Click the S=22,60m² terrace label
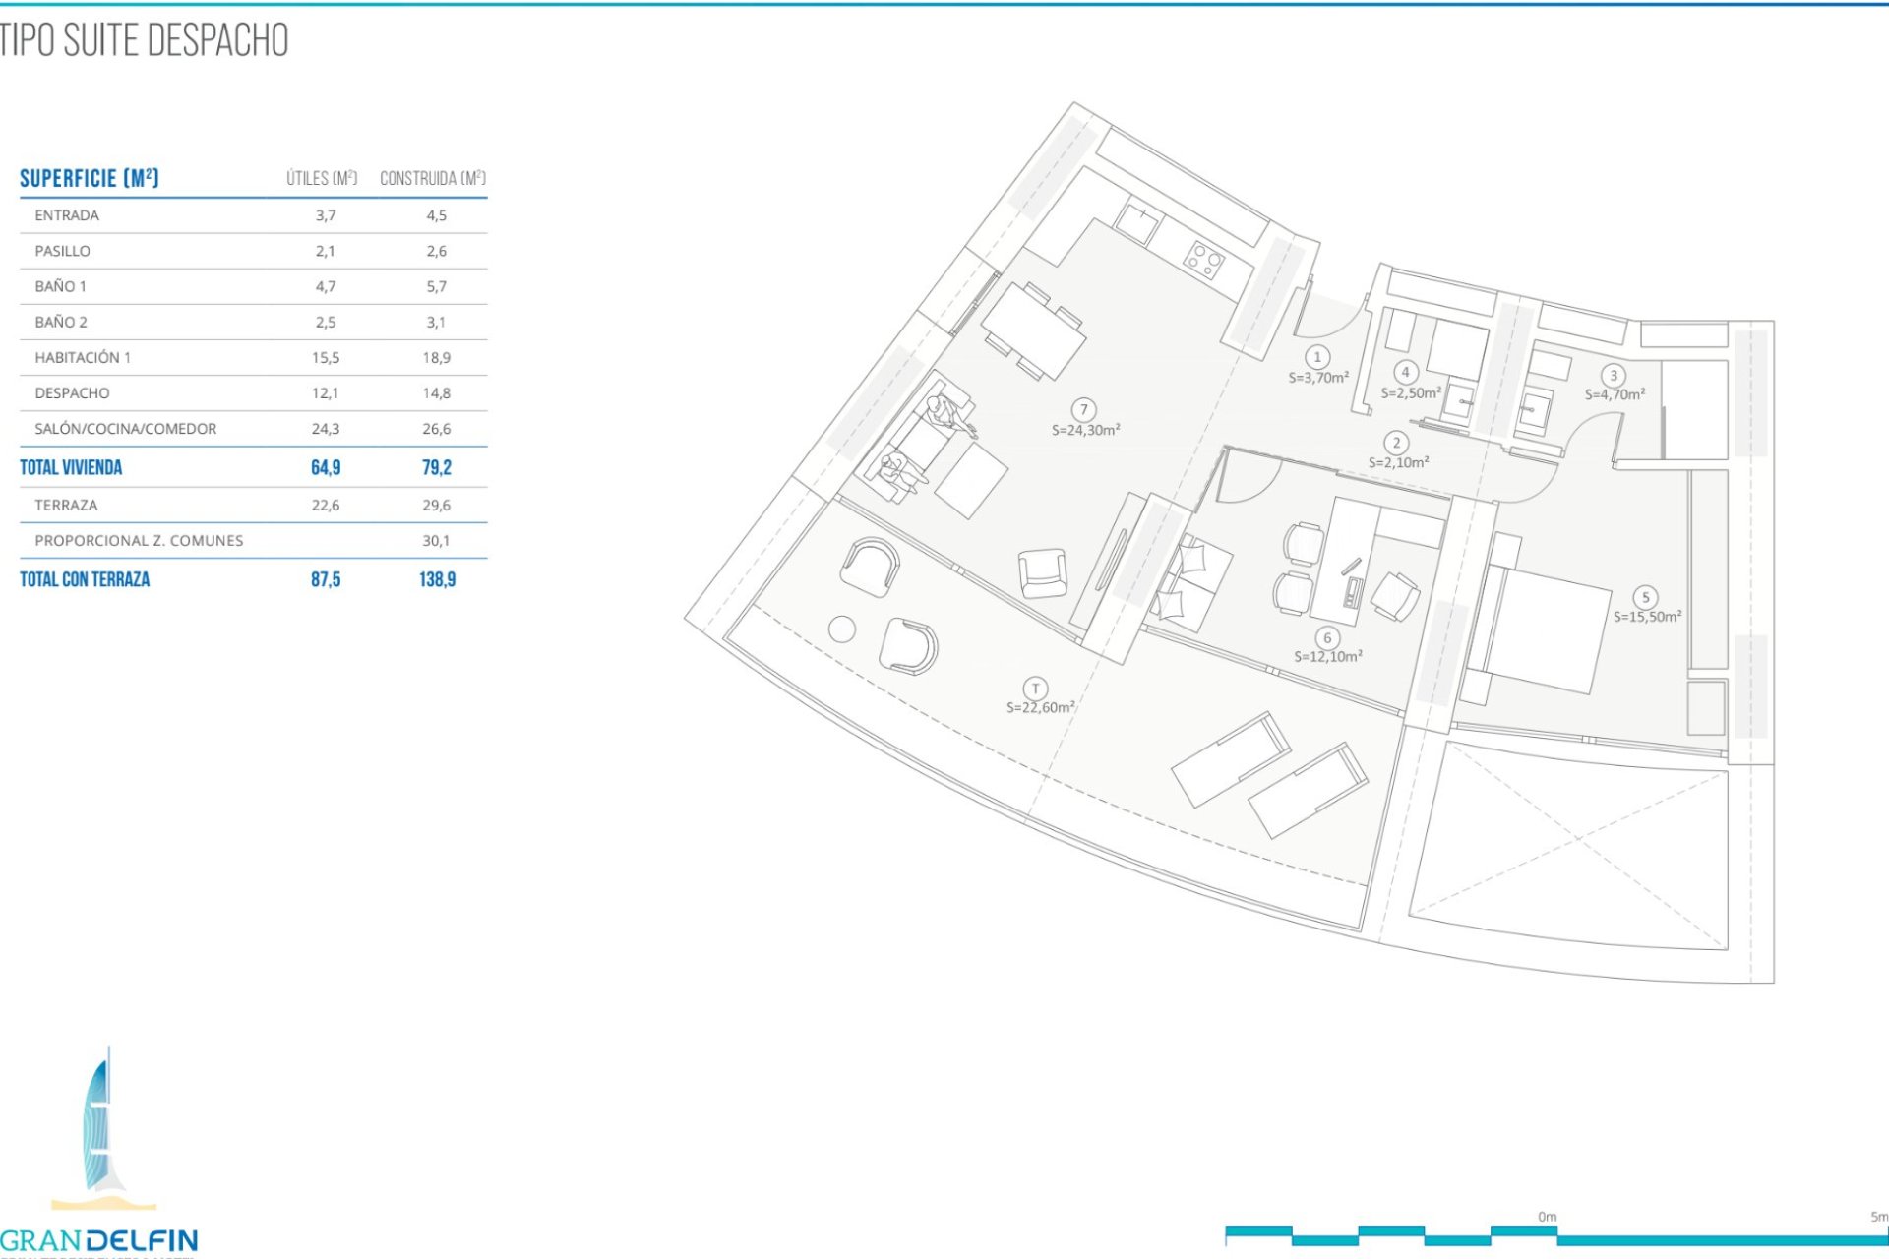 point(1041,707)
